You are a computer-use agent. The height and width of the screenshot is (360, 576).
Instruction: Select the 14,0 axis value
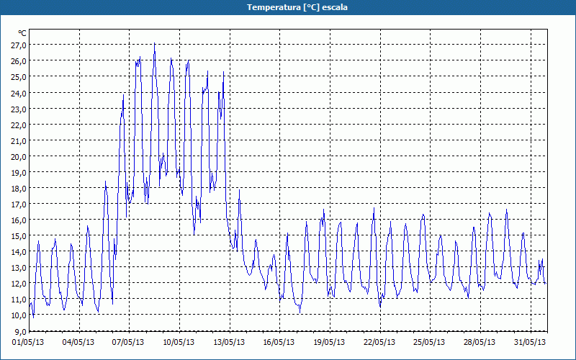click(19, 251)
